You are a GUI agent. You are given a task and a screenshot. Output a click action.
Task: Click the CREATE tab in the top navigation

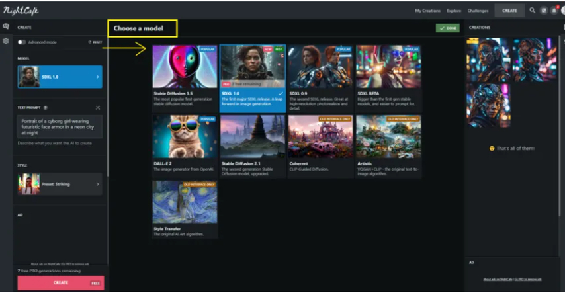[509, 11]
